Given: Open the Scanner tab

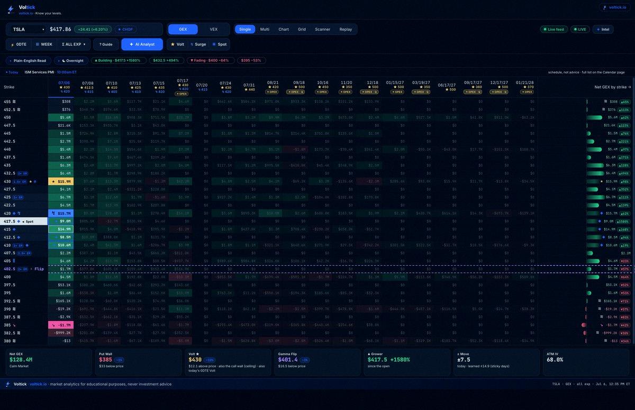Looking at the screenshot, I should (323, 30).
